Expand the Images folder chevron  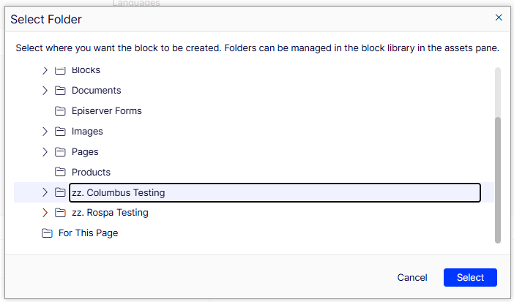(x=45, y=132)
